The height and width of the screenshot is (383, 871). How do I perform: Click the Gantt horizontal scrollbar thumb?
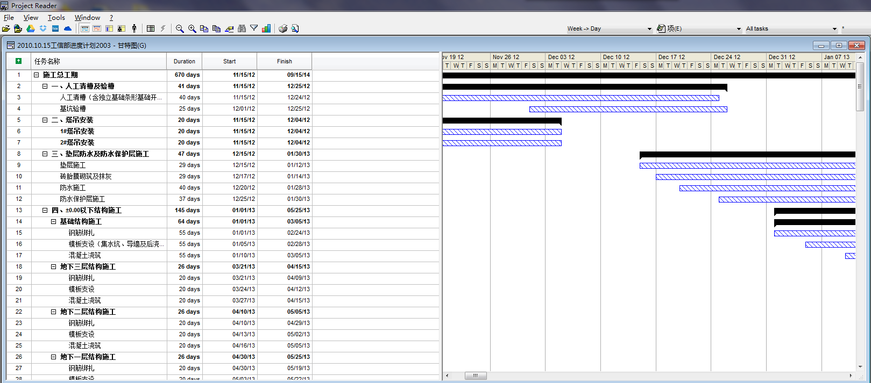click(476, 375)
